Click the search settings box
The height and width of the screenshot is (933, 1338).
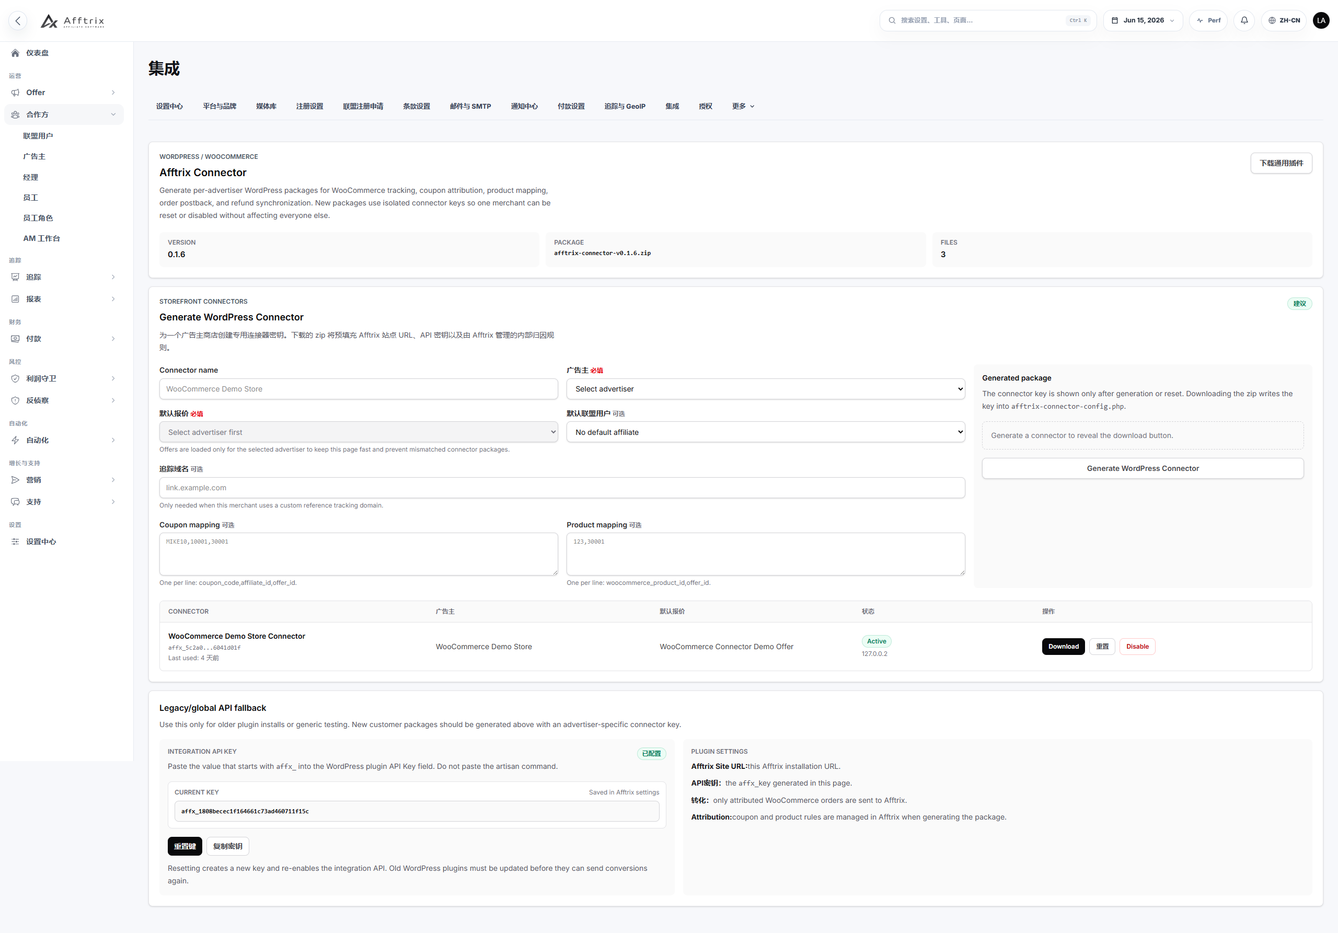988,20
